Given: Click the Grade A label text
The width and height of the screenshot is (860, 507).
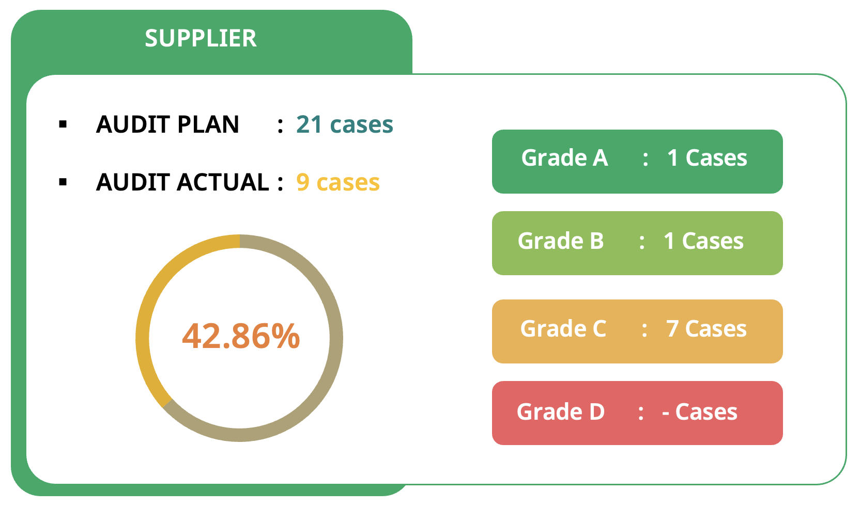Looking at the screenshot, I should click(564, 158).
